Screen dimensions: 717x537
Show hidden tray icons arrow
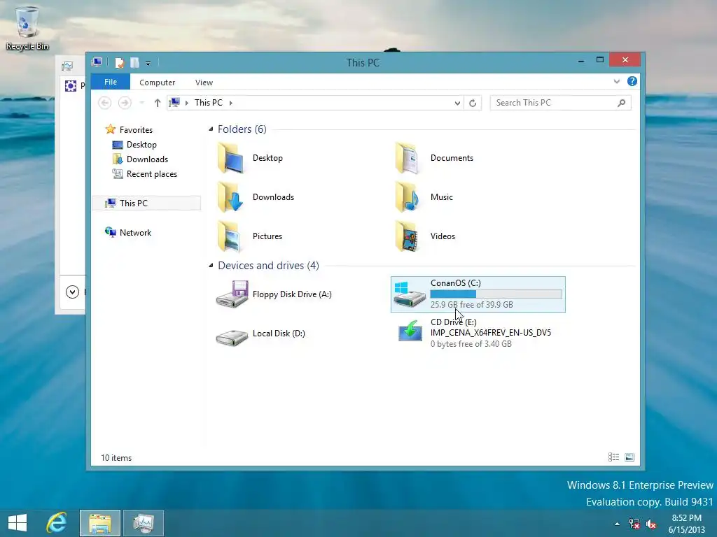point(618,524)
